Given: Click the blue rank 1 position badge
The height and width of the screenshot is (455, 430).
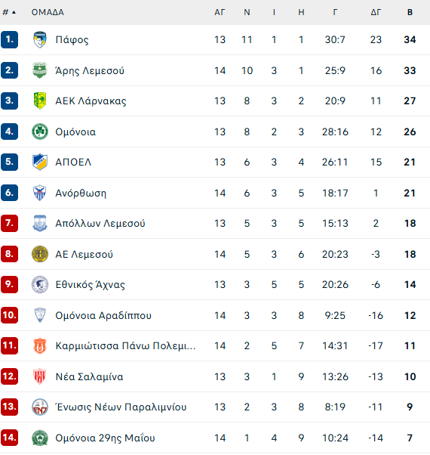Looking at the screenshot, I should (x=9, y=39).
